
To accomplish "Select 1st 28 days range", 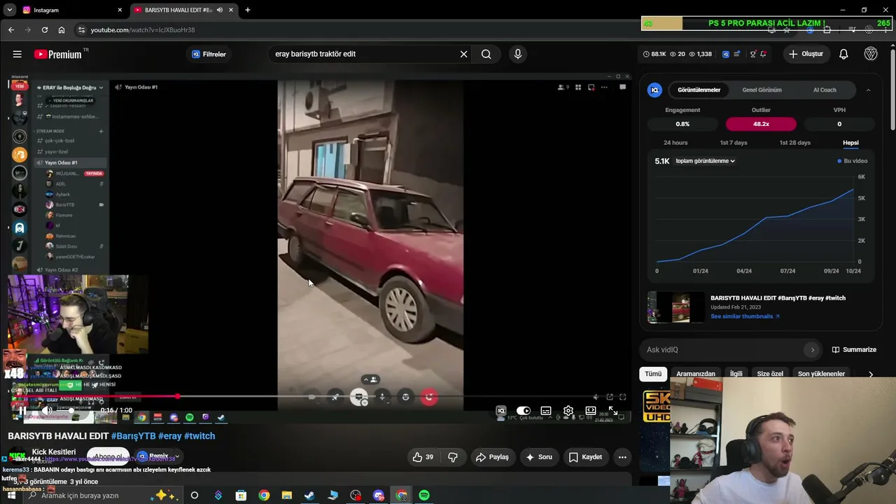I will pos(795,143).
